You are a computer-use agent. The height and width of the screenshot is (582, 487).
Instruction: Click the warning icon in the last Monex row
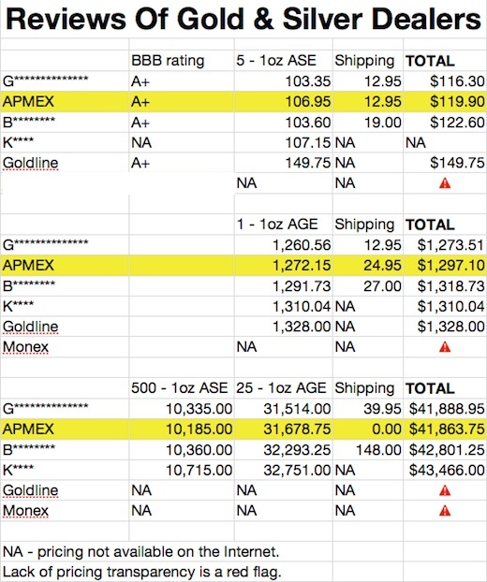tap(445, 511)
